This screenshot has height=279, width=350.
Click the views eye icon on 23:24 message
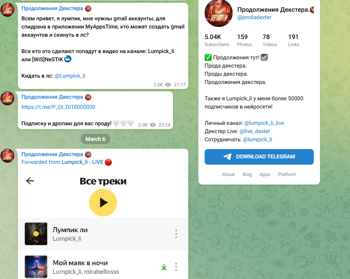(153, 125)
